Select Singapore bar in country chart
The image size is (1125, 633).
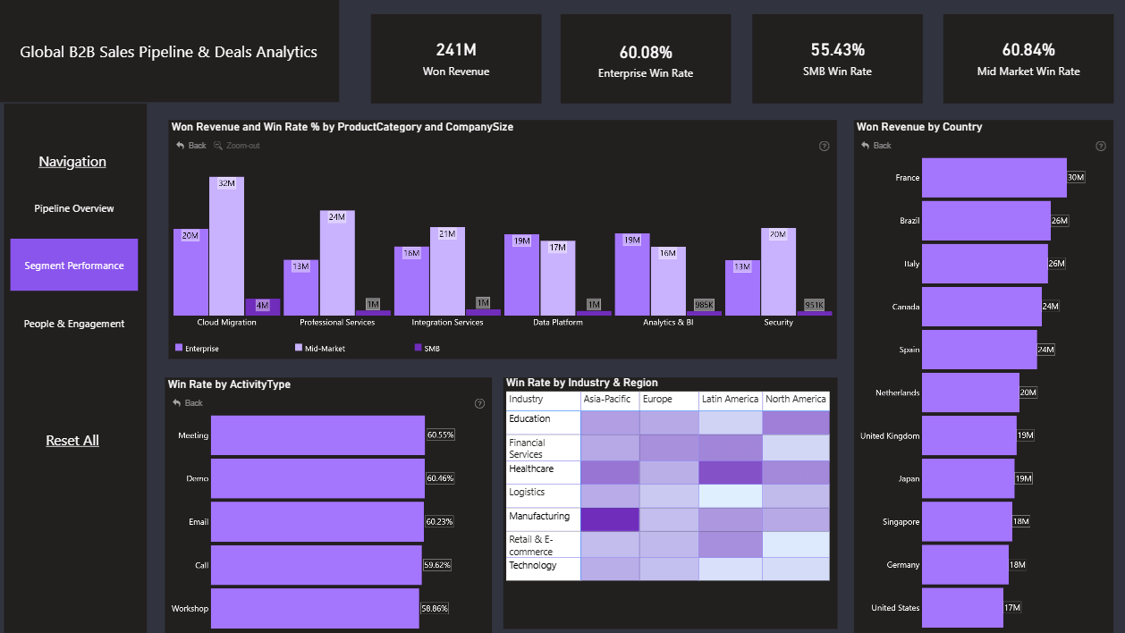pos(967,521)
